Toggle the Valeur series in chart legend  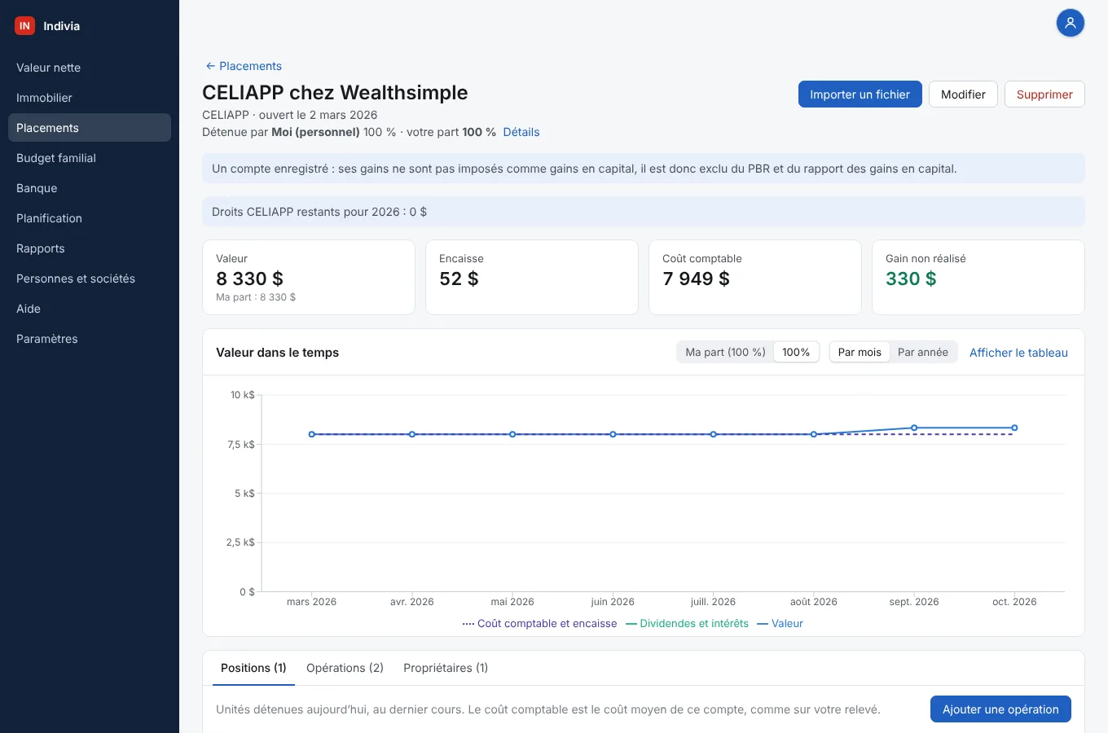coord(780,624)
